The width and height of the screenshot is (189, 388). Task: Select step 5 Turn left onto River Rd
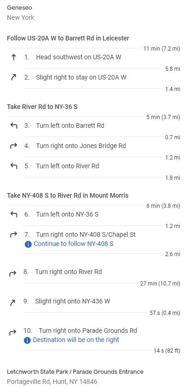pos(94,166)
